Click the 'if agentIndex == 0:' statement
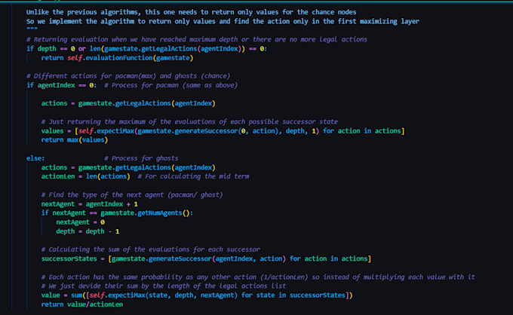The width and height of the screenshot is (513, 315). pyautogui.click(x=61, y=85)
